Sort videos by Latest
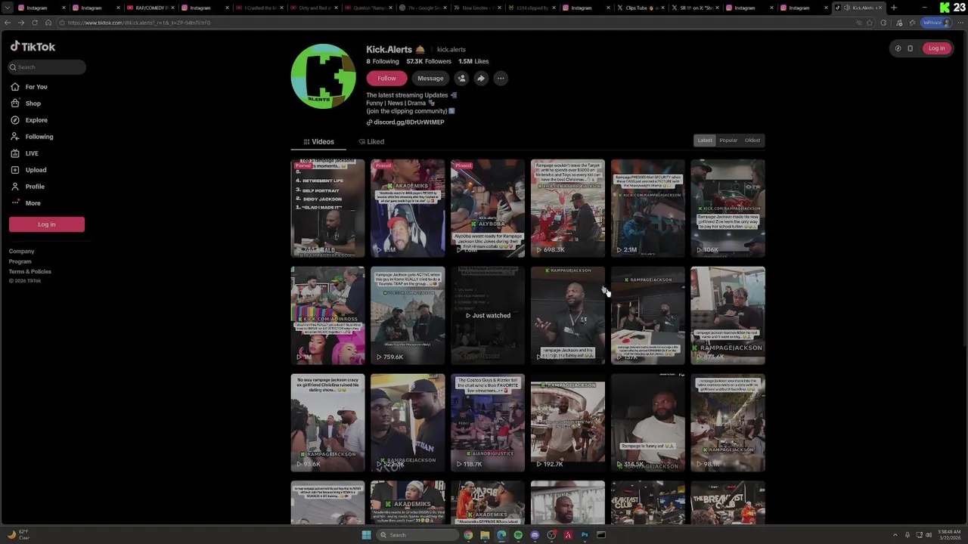This screenshot has width=968, height=544. pos(705,141)
